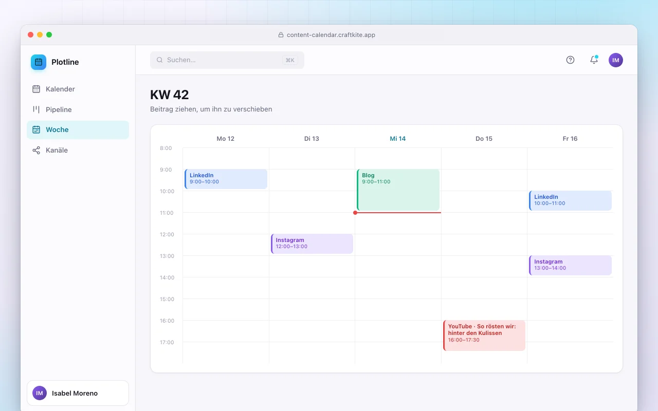Click the Do 15 day header

[484, 139]
